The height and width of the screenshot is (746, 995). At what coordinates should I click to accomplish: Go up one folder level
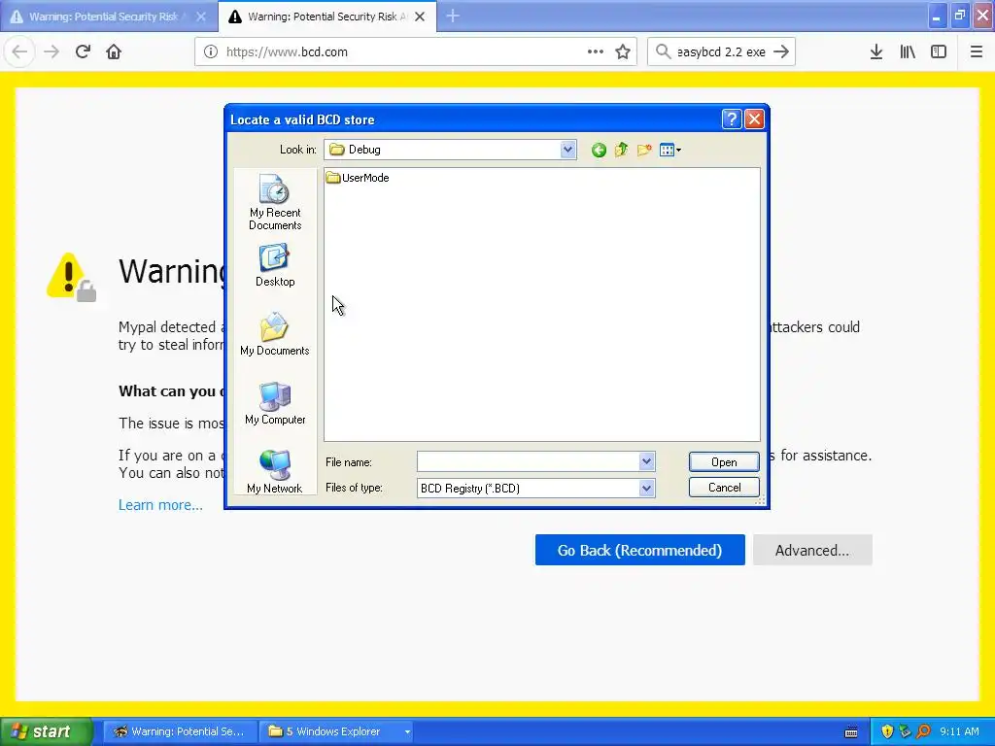coord(621,151)
